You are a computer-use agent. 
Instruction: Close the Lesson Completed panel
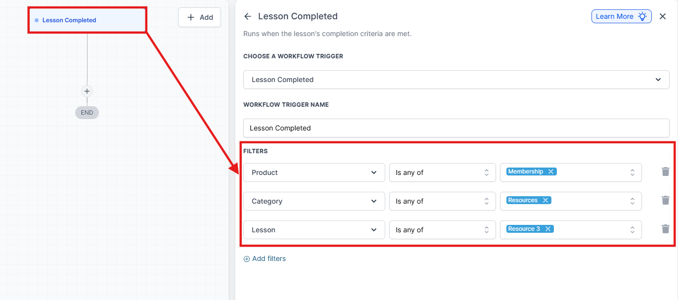pyautogui.click(x=663, y=16)
